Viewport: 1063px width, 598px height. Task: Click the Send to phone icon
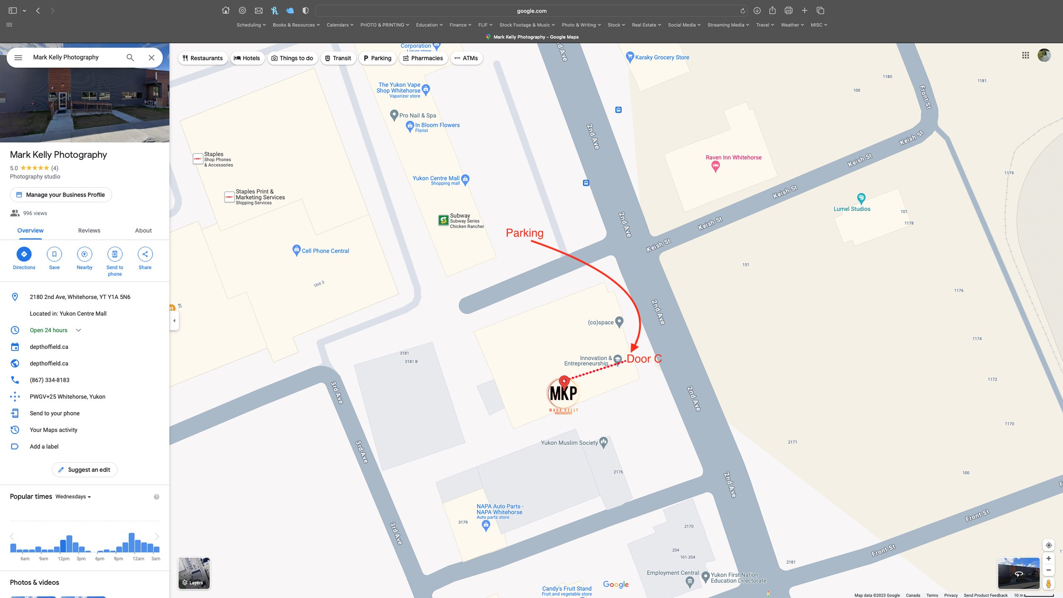114,254
